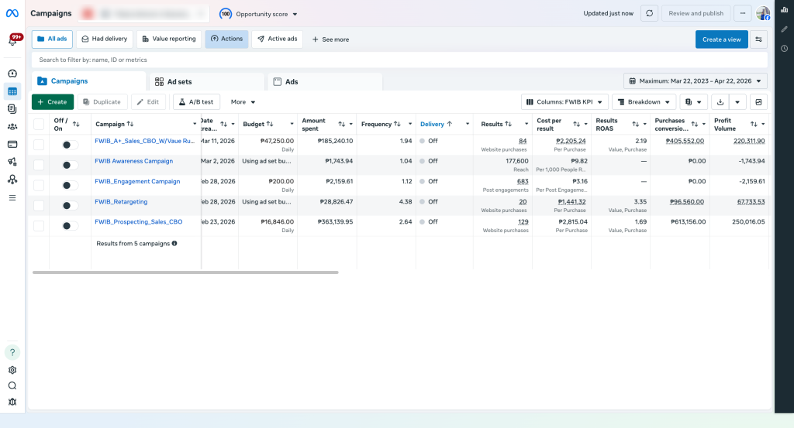
Task: Select the Value reporting view tab
Action: (x=168, y=39)
